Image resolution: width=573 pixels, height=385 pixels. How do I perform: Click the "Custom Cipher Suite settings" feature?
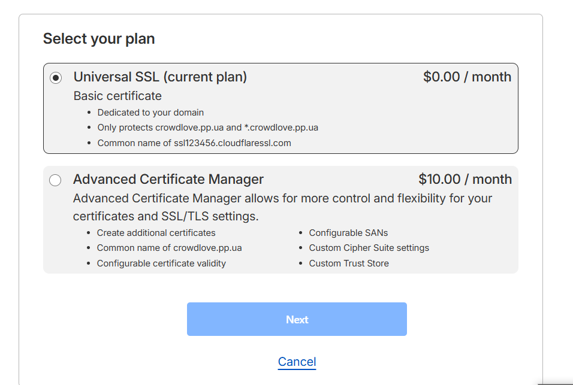[369, 248]
